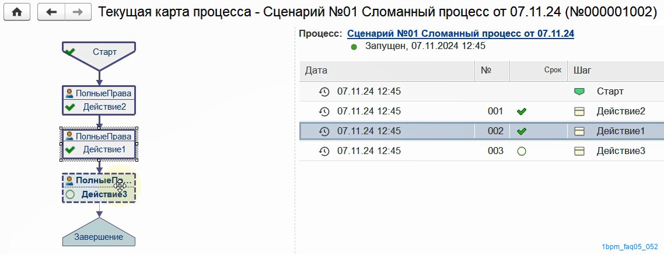664x255 pixels.
Task: Click the Шаг column header
Action: tap(616, 71)
